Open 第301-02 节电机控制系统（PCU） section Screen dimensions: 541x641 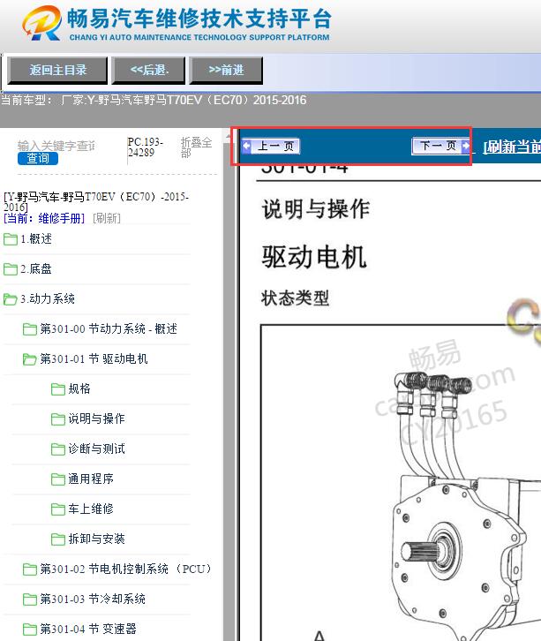[126, 569]
